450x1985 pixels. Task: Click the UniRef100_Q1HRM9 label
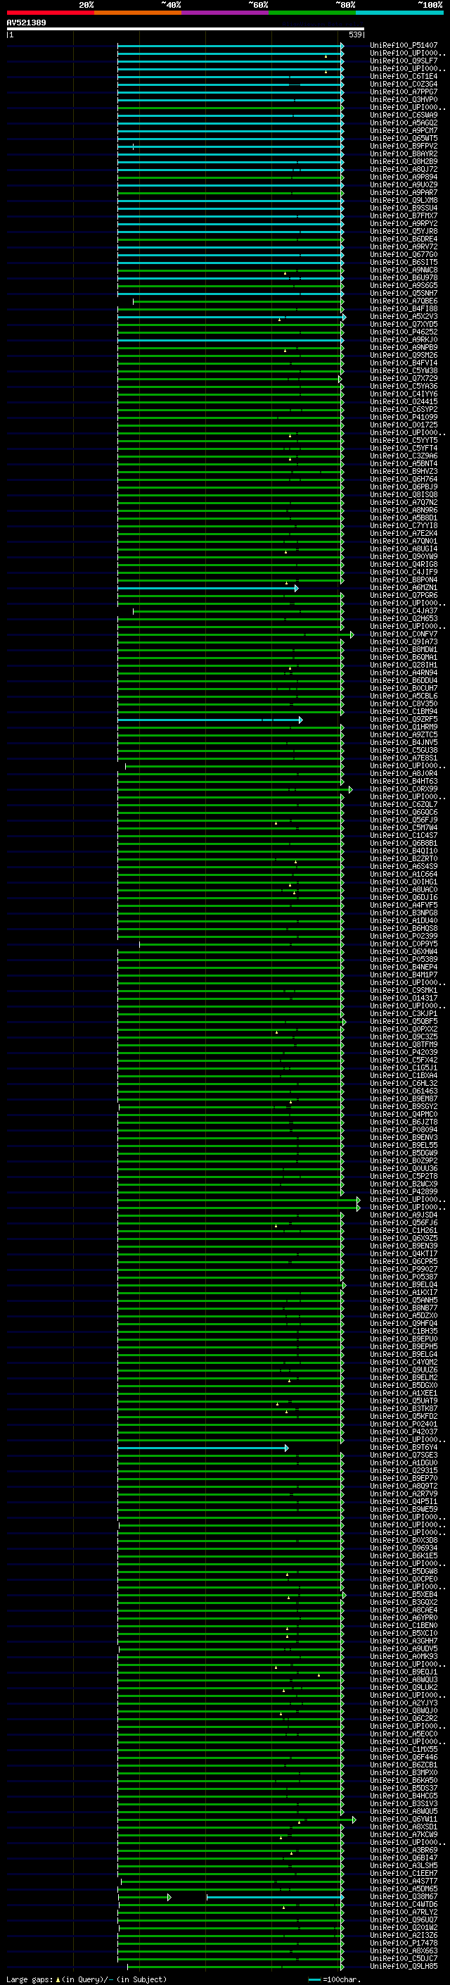pyautogui.click(x=404, y=727)
